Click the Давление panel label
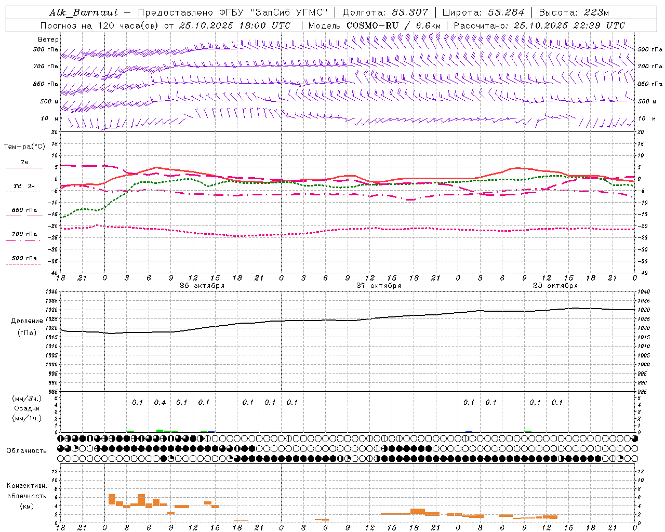Screen dimensions: 665x532 pos(26,321)
